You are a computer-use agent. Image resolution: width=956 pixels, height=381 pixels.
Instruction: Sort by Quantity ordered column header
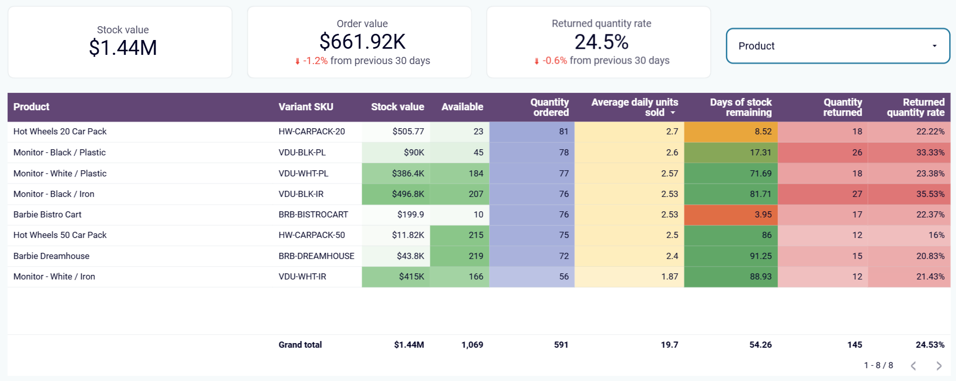(x=549, y=107)
